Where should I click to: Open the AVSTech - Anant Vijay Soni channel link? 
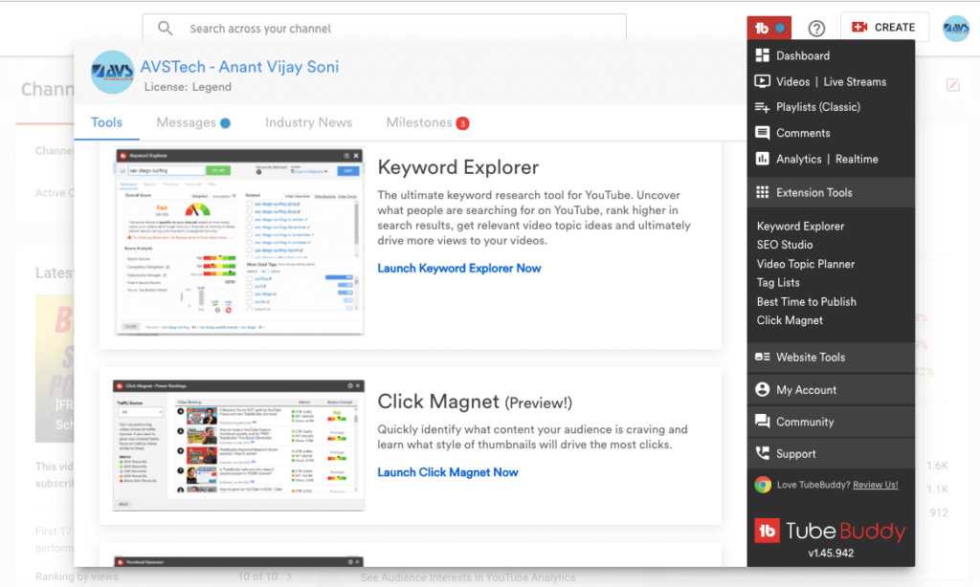pyautogui.click(x=239, y=67)
